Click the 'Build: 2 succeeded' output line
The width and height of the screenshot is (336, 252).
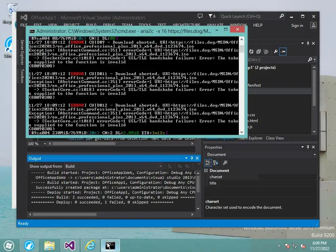pos(113,197)
